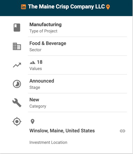This screenshot has height=154, width=133.
Task: Click the clock icon beside Stage
Action: coord(17,84)
